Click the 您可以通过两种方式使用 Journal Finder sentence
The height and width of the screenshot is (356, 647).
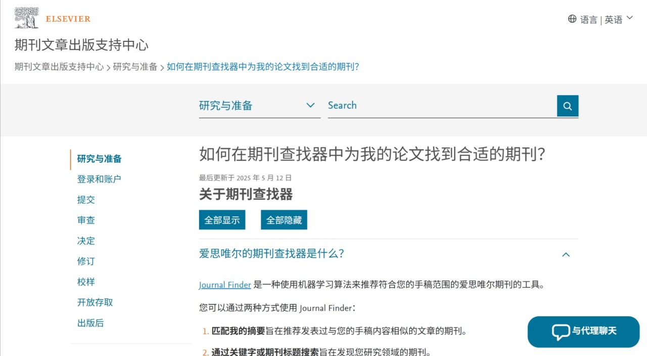click(277, 308)
